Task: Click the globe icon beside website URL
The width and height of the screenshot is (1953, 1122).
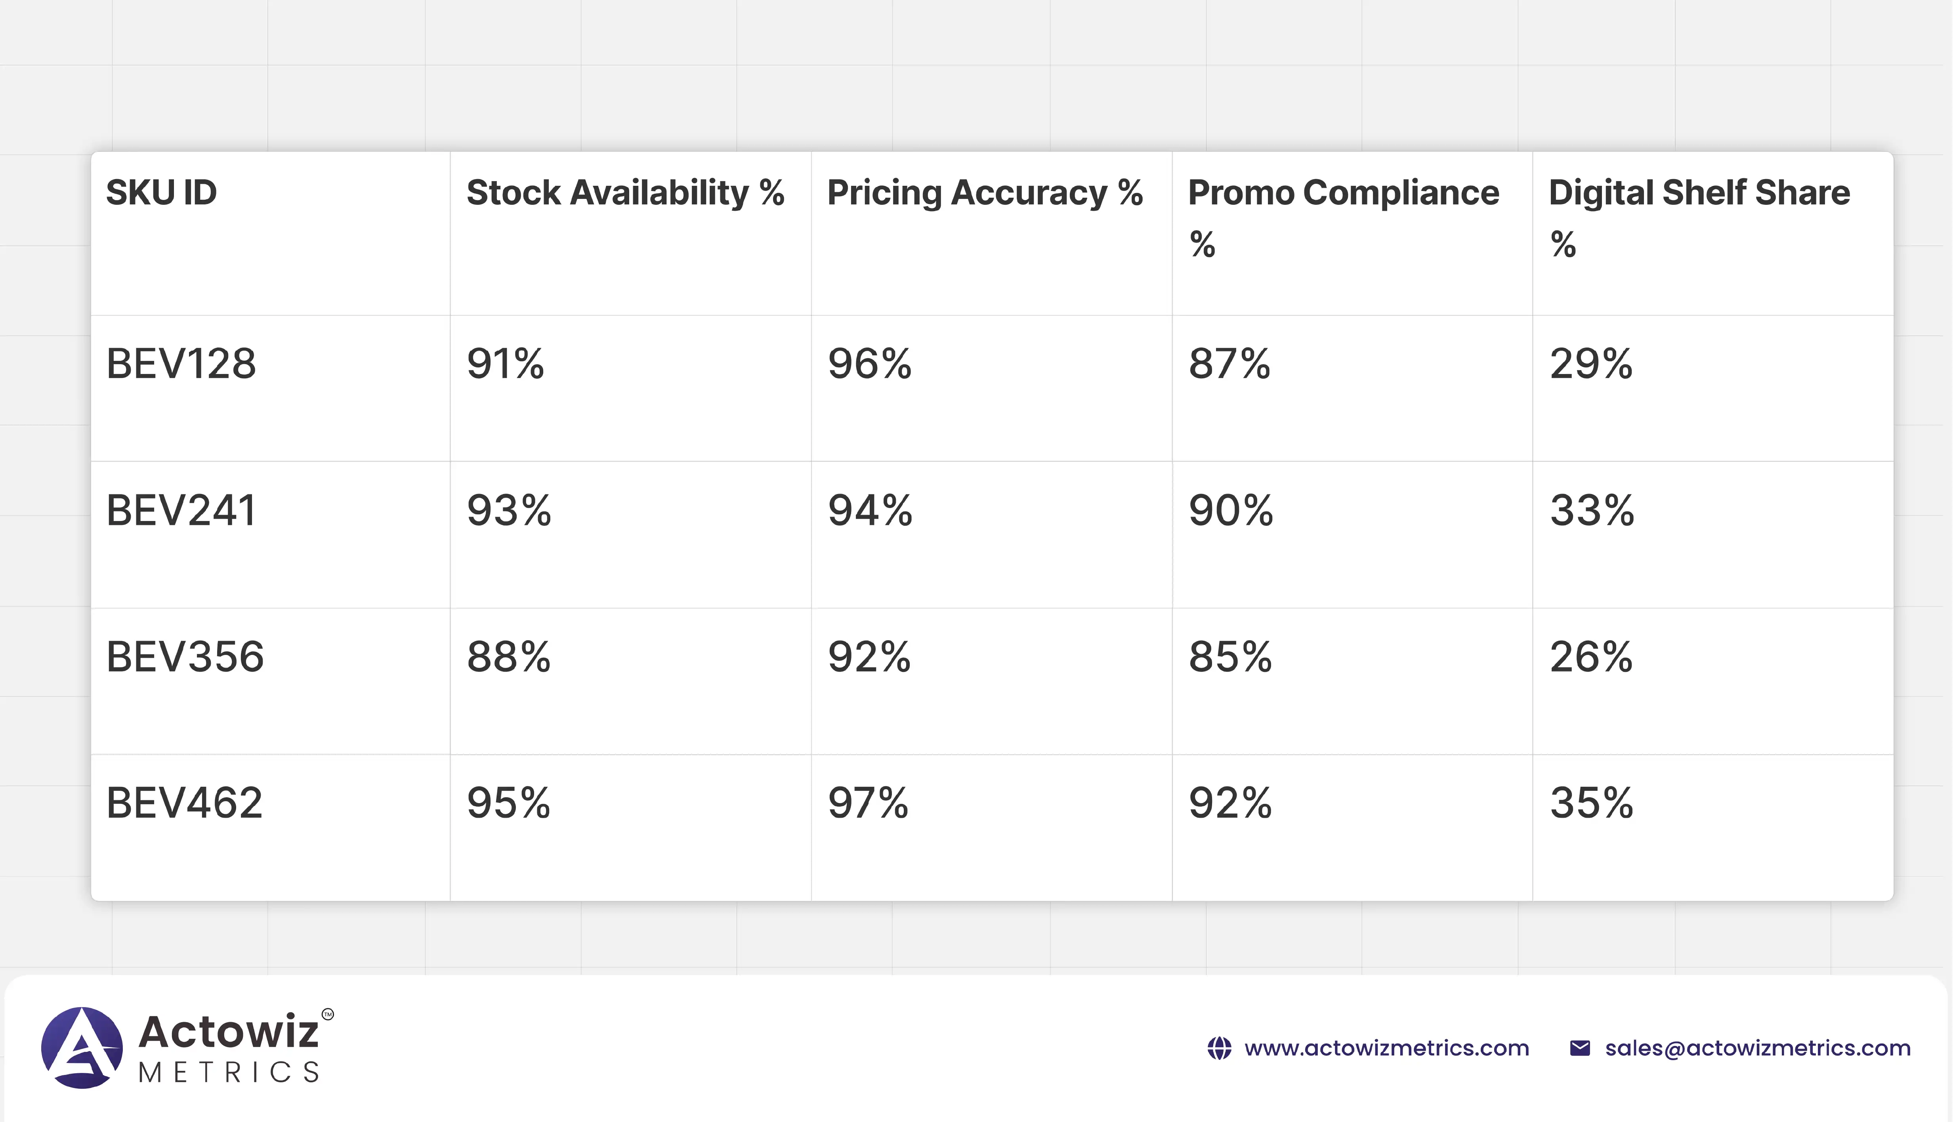Action: tap(1218, 1048)
